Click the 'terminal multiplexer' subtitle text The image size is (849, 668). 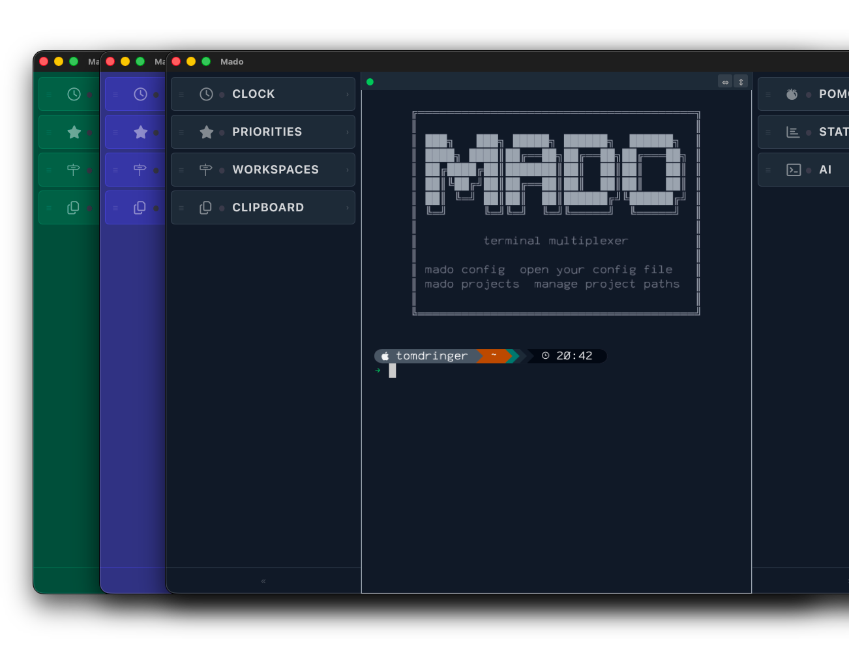pyautogui.click(x=556, y=241)
